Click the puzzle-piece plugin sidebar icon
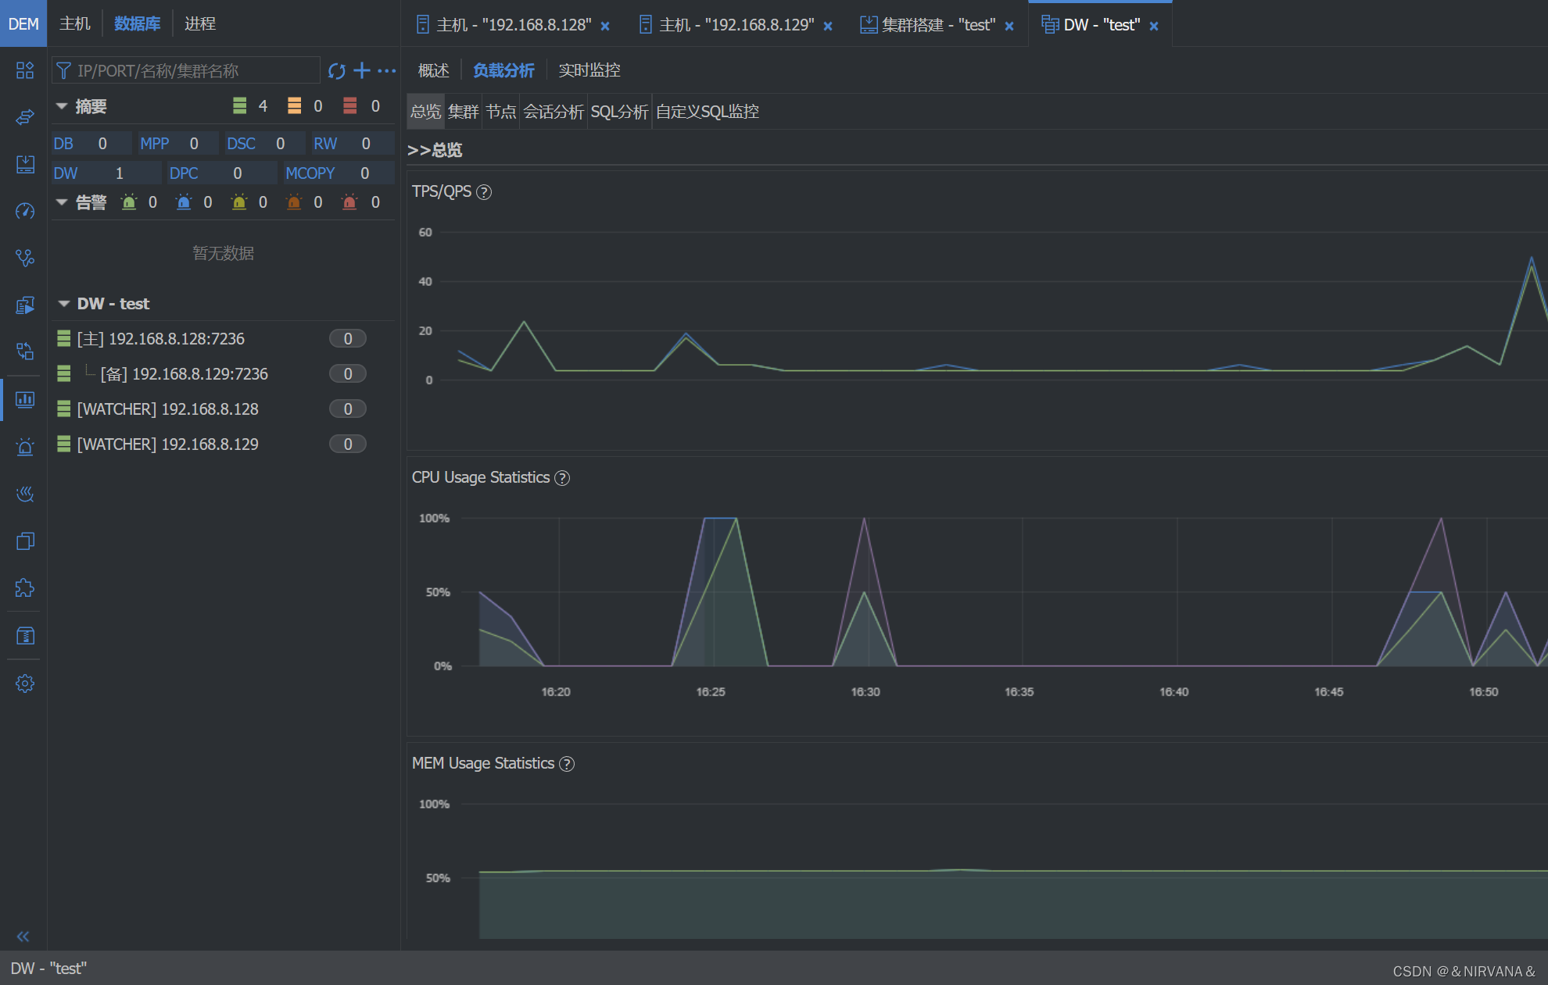 point(25,588)
